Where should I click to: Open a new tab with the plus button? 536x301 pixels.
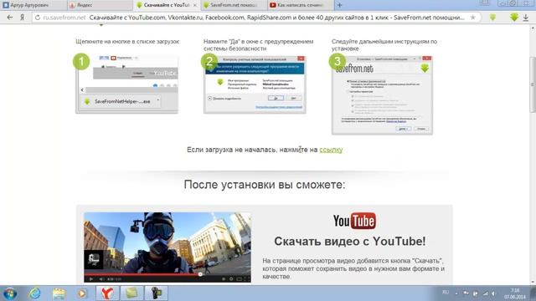(339, 5)
